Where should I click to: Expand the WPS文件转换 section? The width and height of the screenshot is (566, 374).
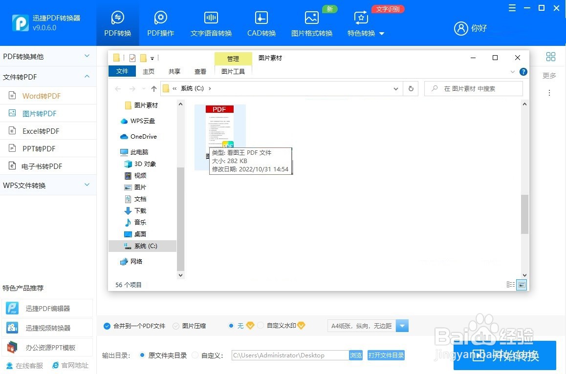tap(48, 186)
